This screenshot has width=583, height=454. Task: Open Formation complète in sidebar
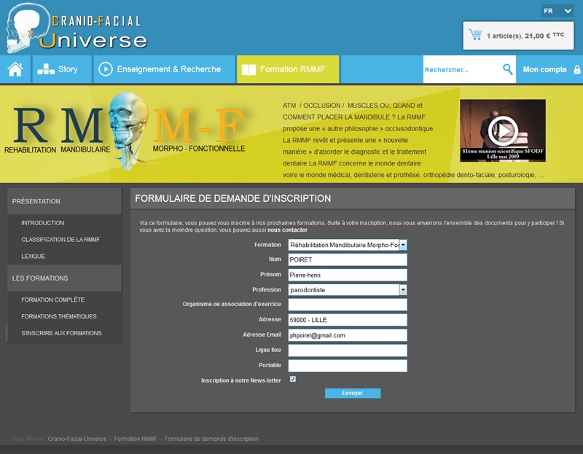point(52,300)
